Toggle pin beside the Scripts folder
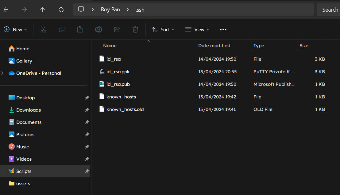Image resolution: width=340 pixels, height=195 pixels. pos(87,171)
